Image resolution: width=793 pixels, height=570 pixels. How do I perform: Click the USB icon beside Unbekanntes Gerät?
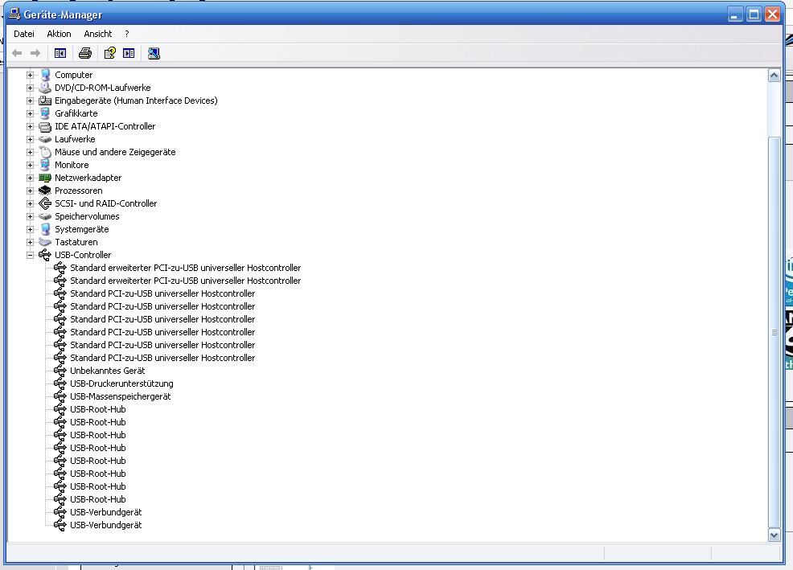click(60, 371)
